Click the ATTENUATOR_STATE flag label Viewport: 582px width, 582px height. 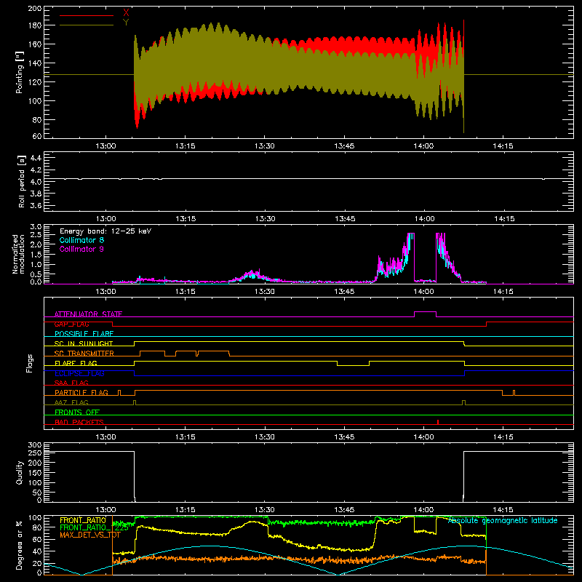tap(88, 314)
